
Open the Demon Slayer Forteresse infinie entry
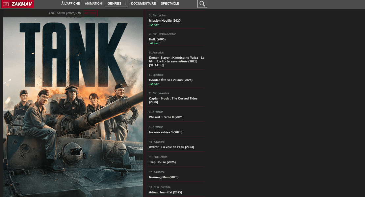pyautogui.click(x=176, y=61)
